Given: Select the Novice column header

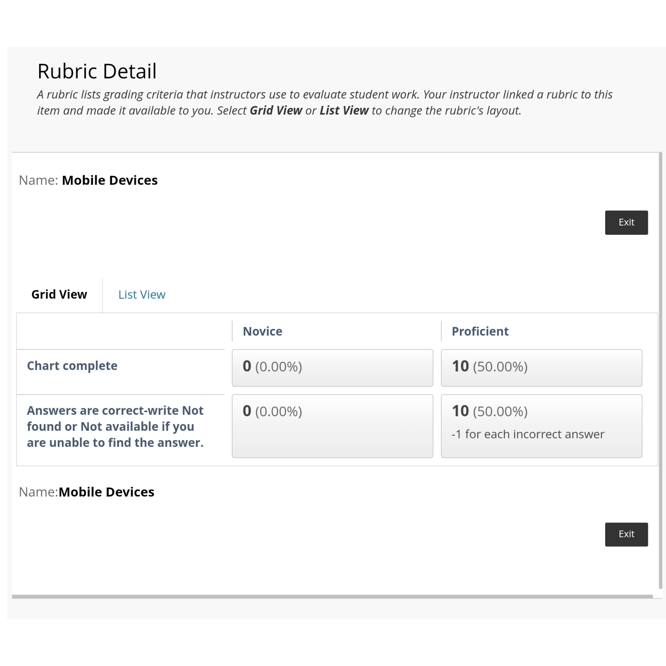Looking at the screenshot, I should (262, 331).
